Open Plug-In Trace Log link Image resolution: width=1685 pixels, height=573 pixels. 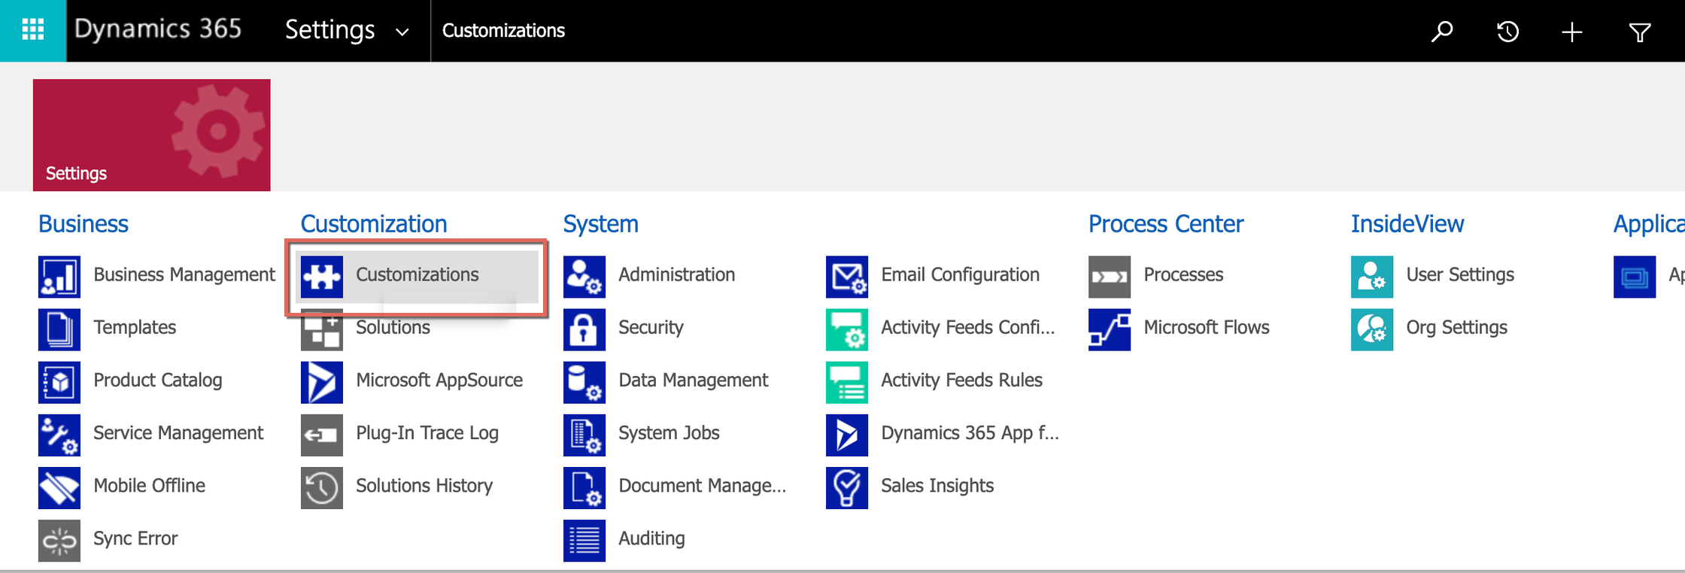427,432
